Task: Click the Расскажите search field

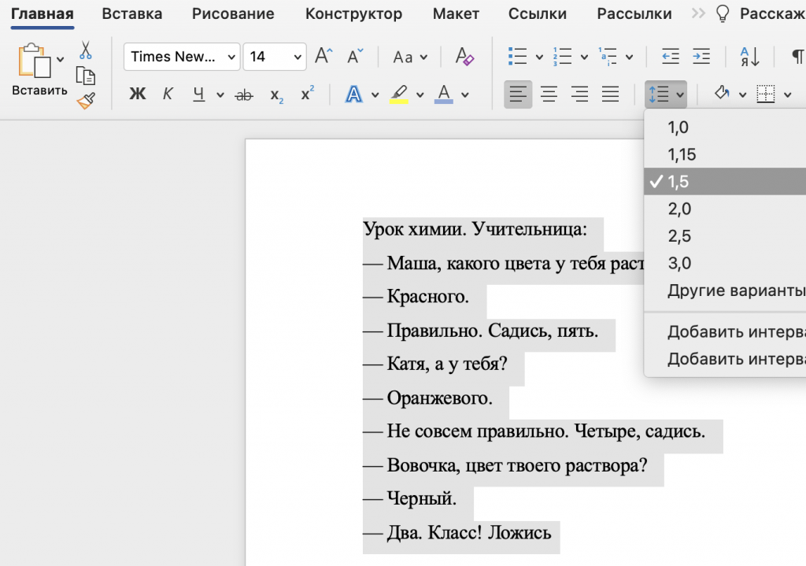Action: 773,14
